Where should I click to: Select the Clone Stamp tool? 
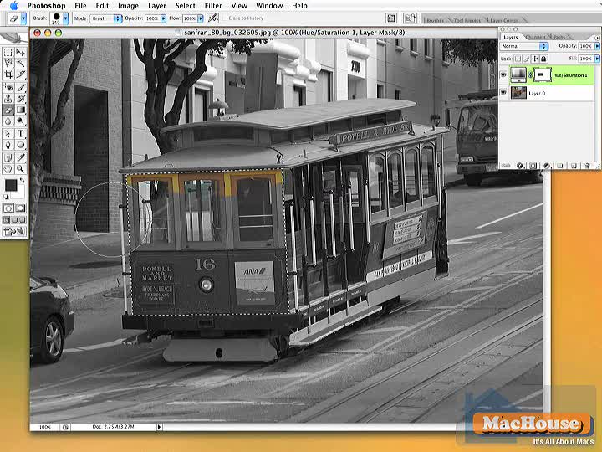pos(8,99)
